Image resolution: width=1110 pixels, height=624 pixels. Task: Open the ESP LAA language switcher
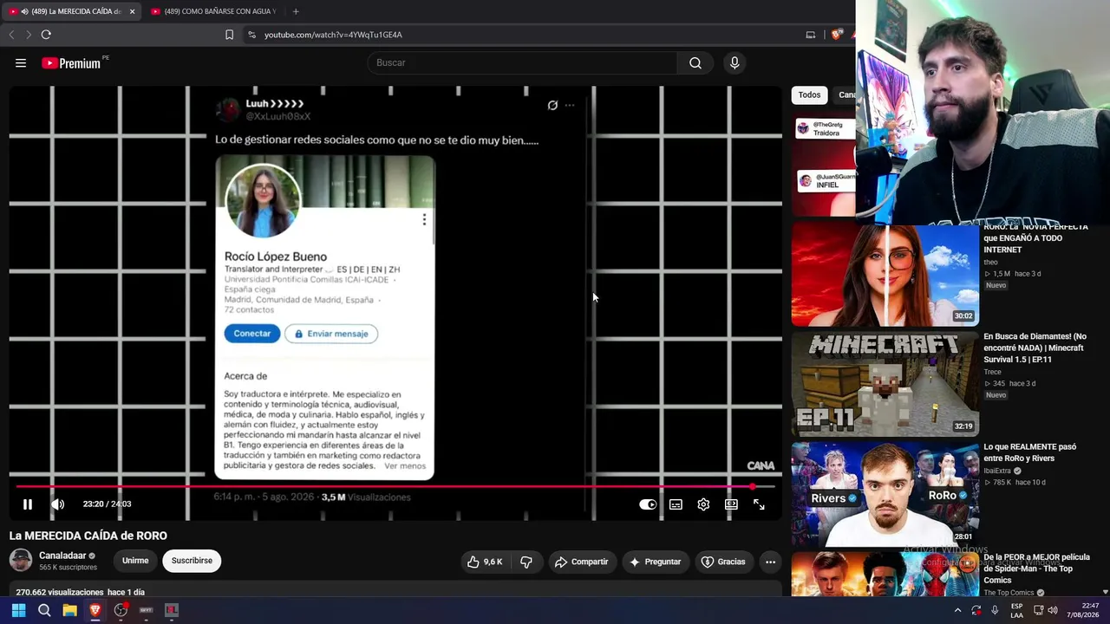click(1016, 610)
